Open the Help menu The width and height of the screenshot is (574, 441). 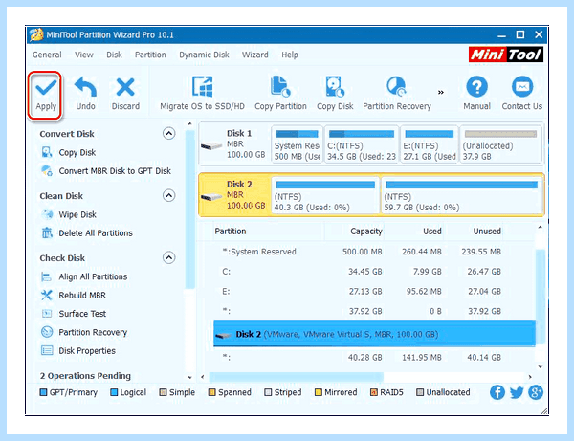290,55
